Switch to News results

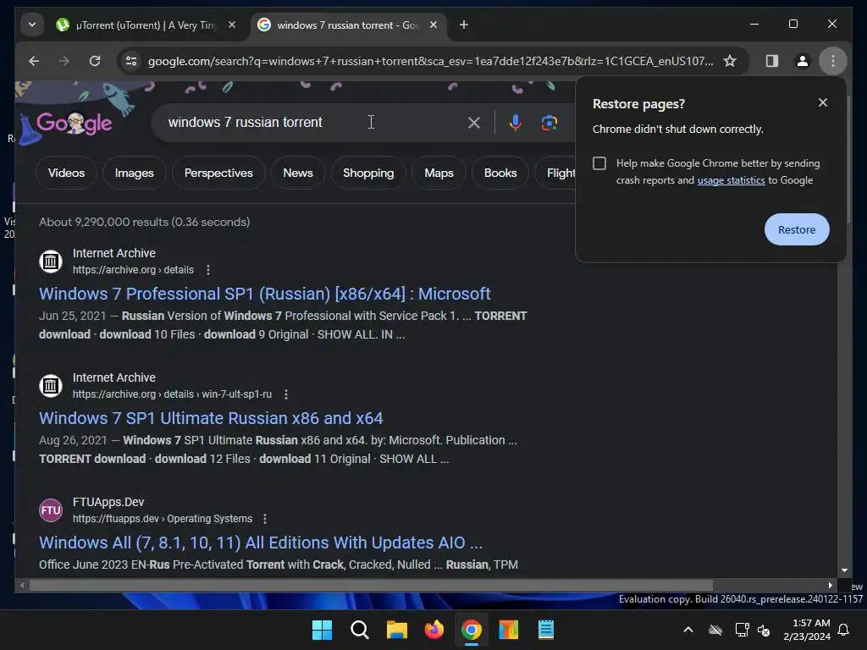coord(298,173)
